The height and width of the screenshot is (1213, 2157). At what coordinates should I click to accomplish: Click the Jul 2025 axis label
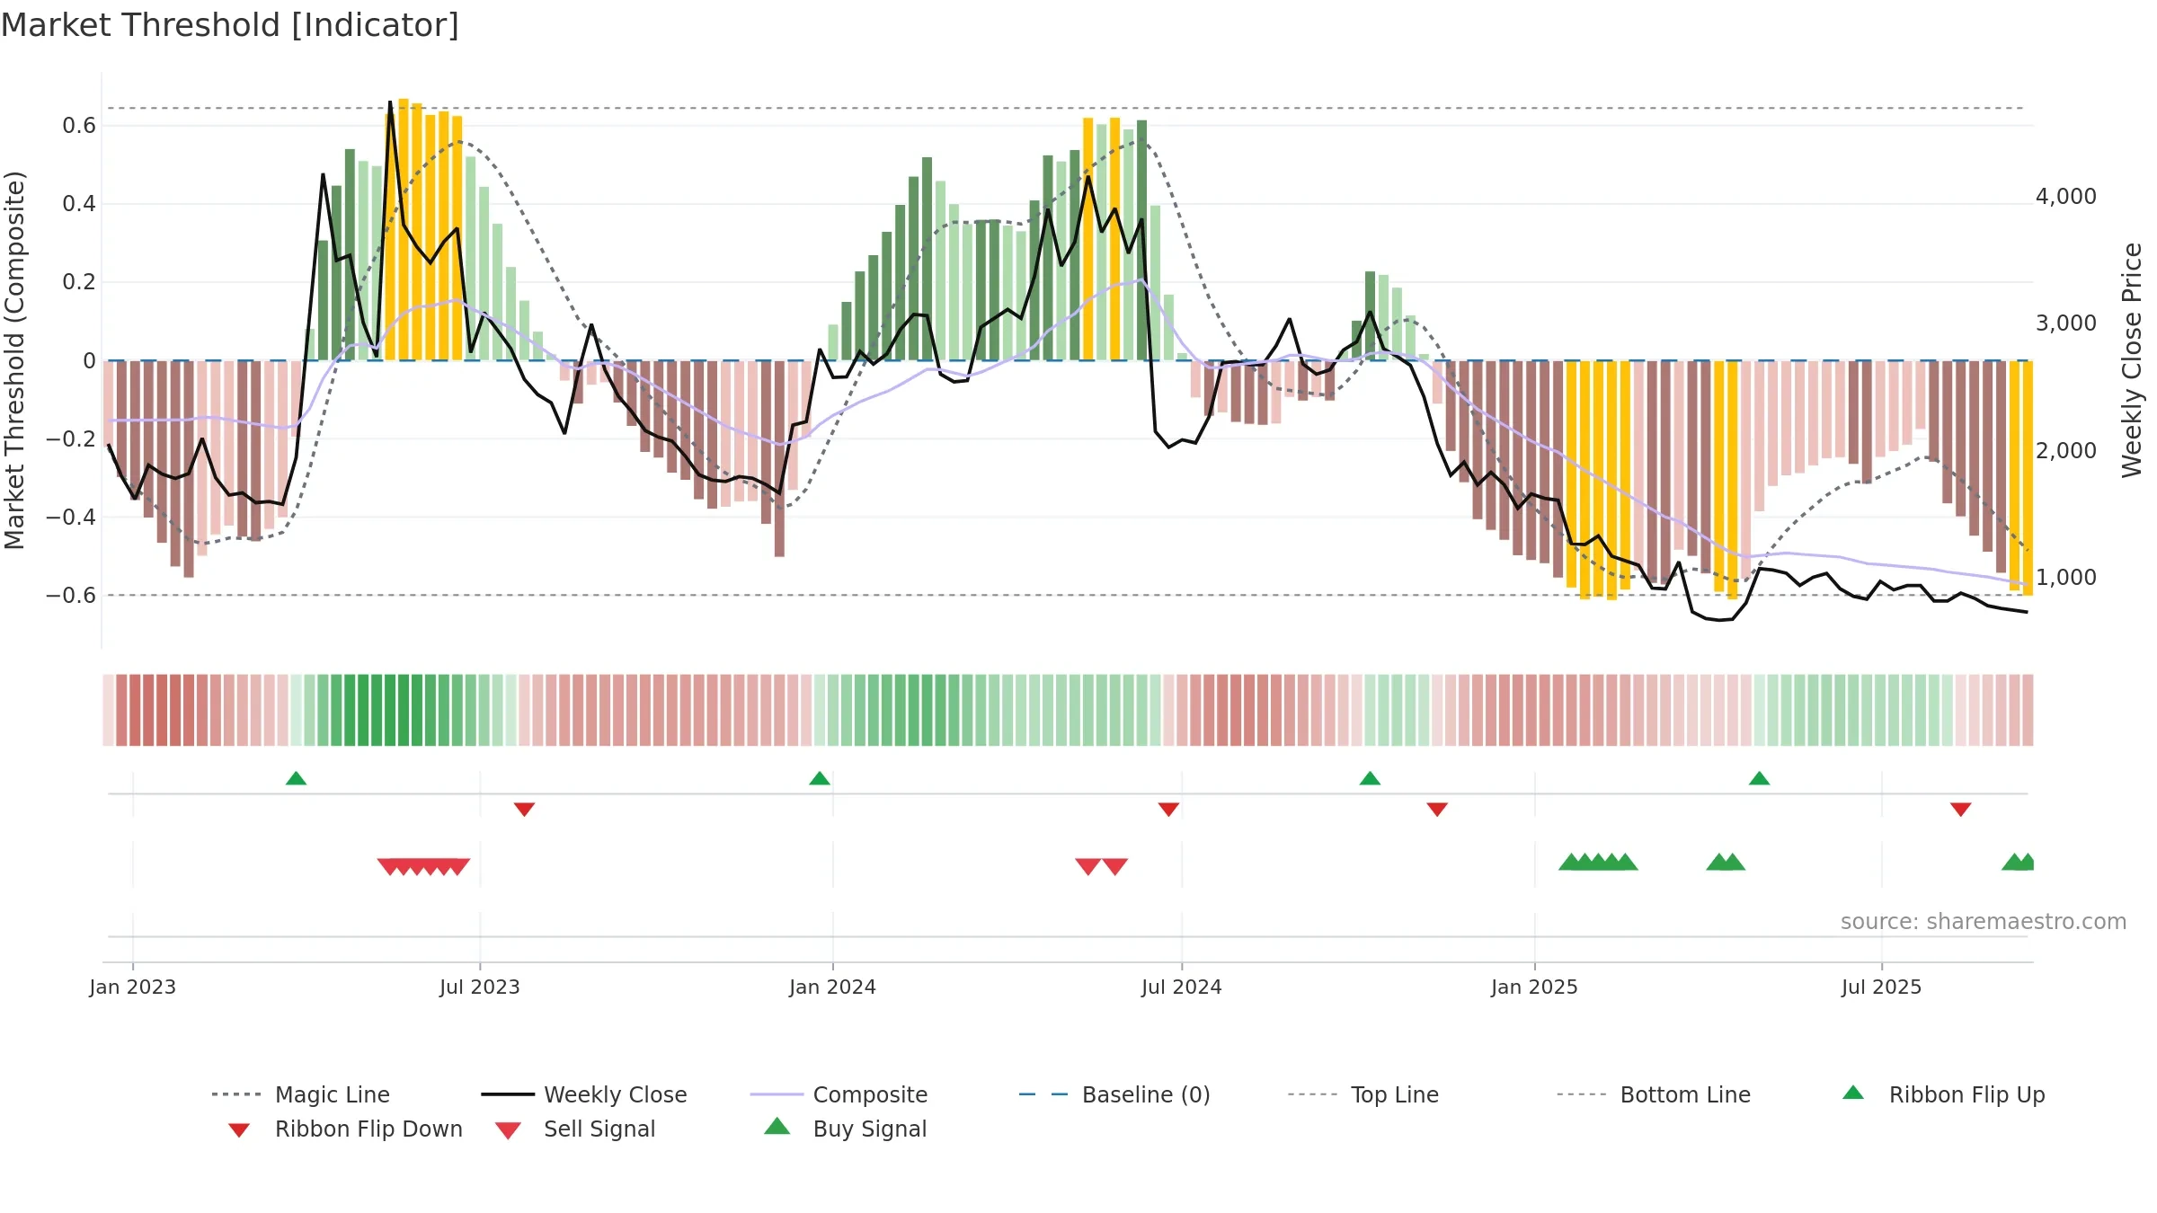tap(1881, 987)
